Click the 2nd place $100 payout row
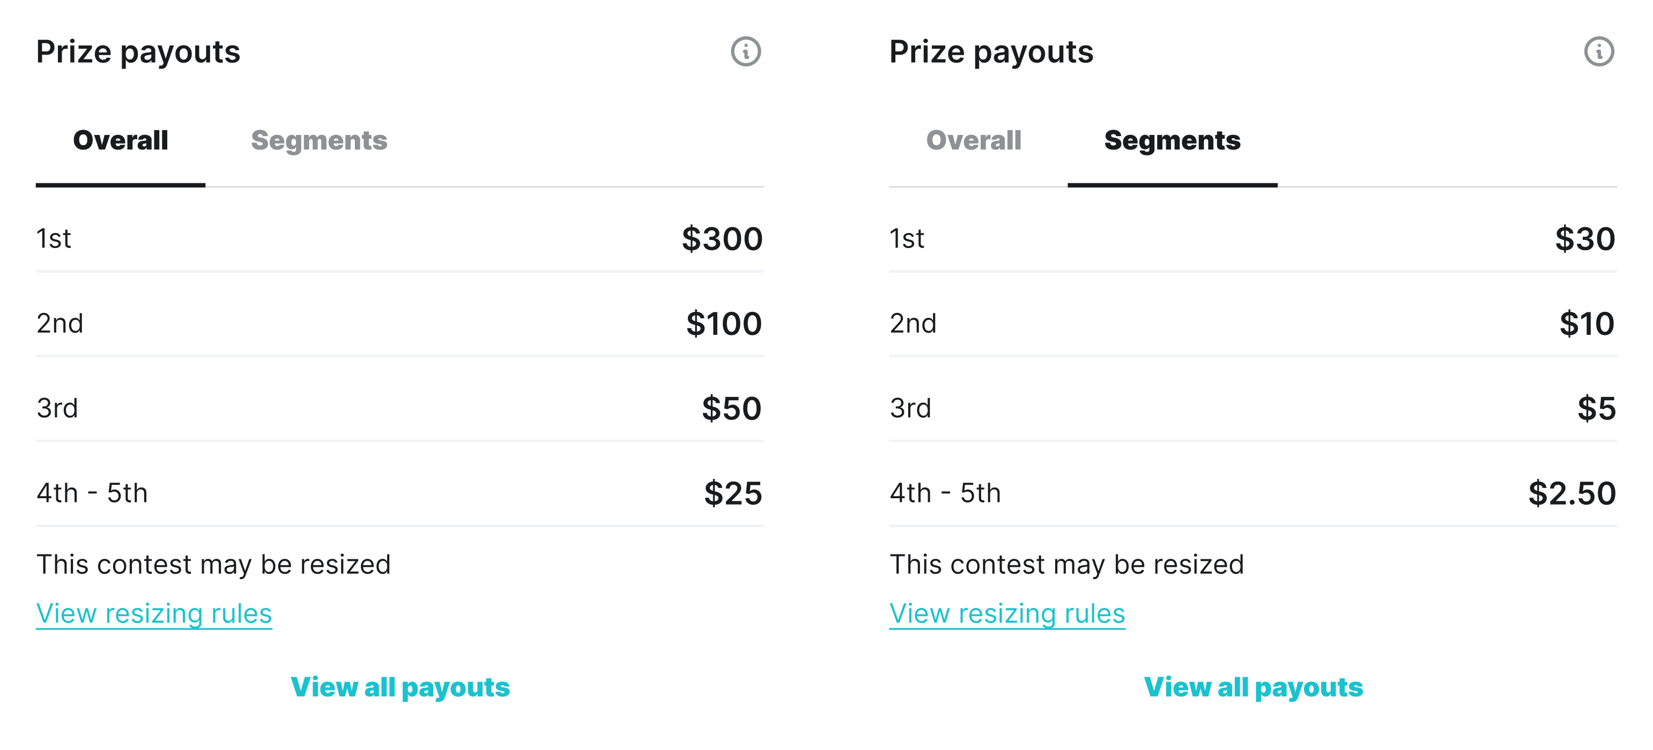 point(400,323)
